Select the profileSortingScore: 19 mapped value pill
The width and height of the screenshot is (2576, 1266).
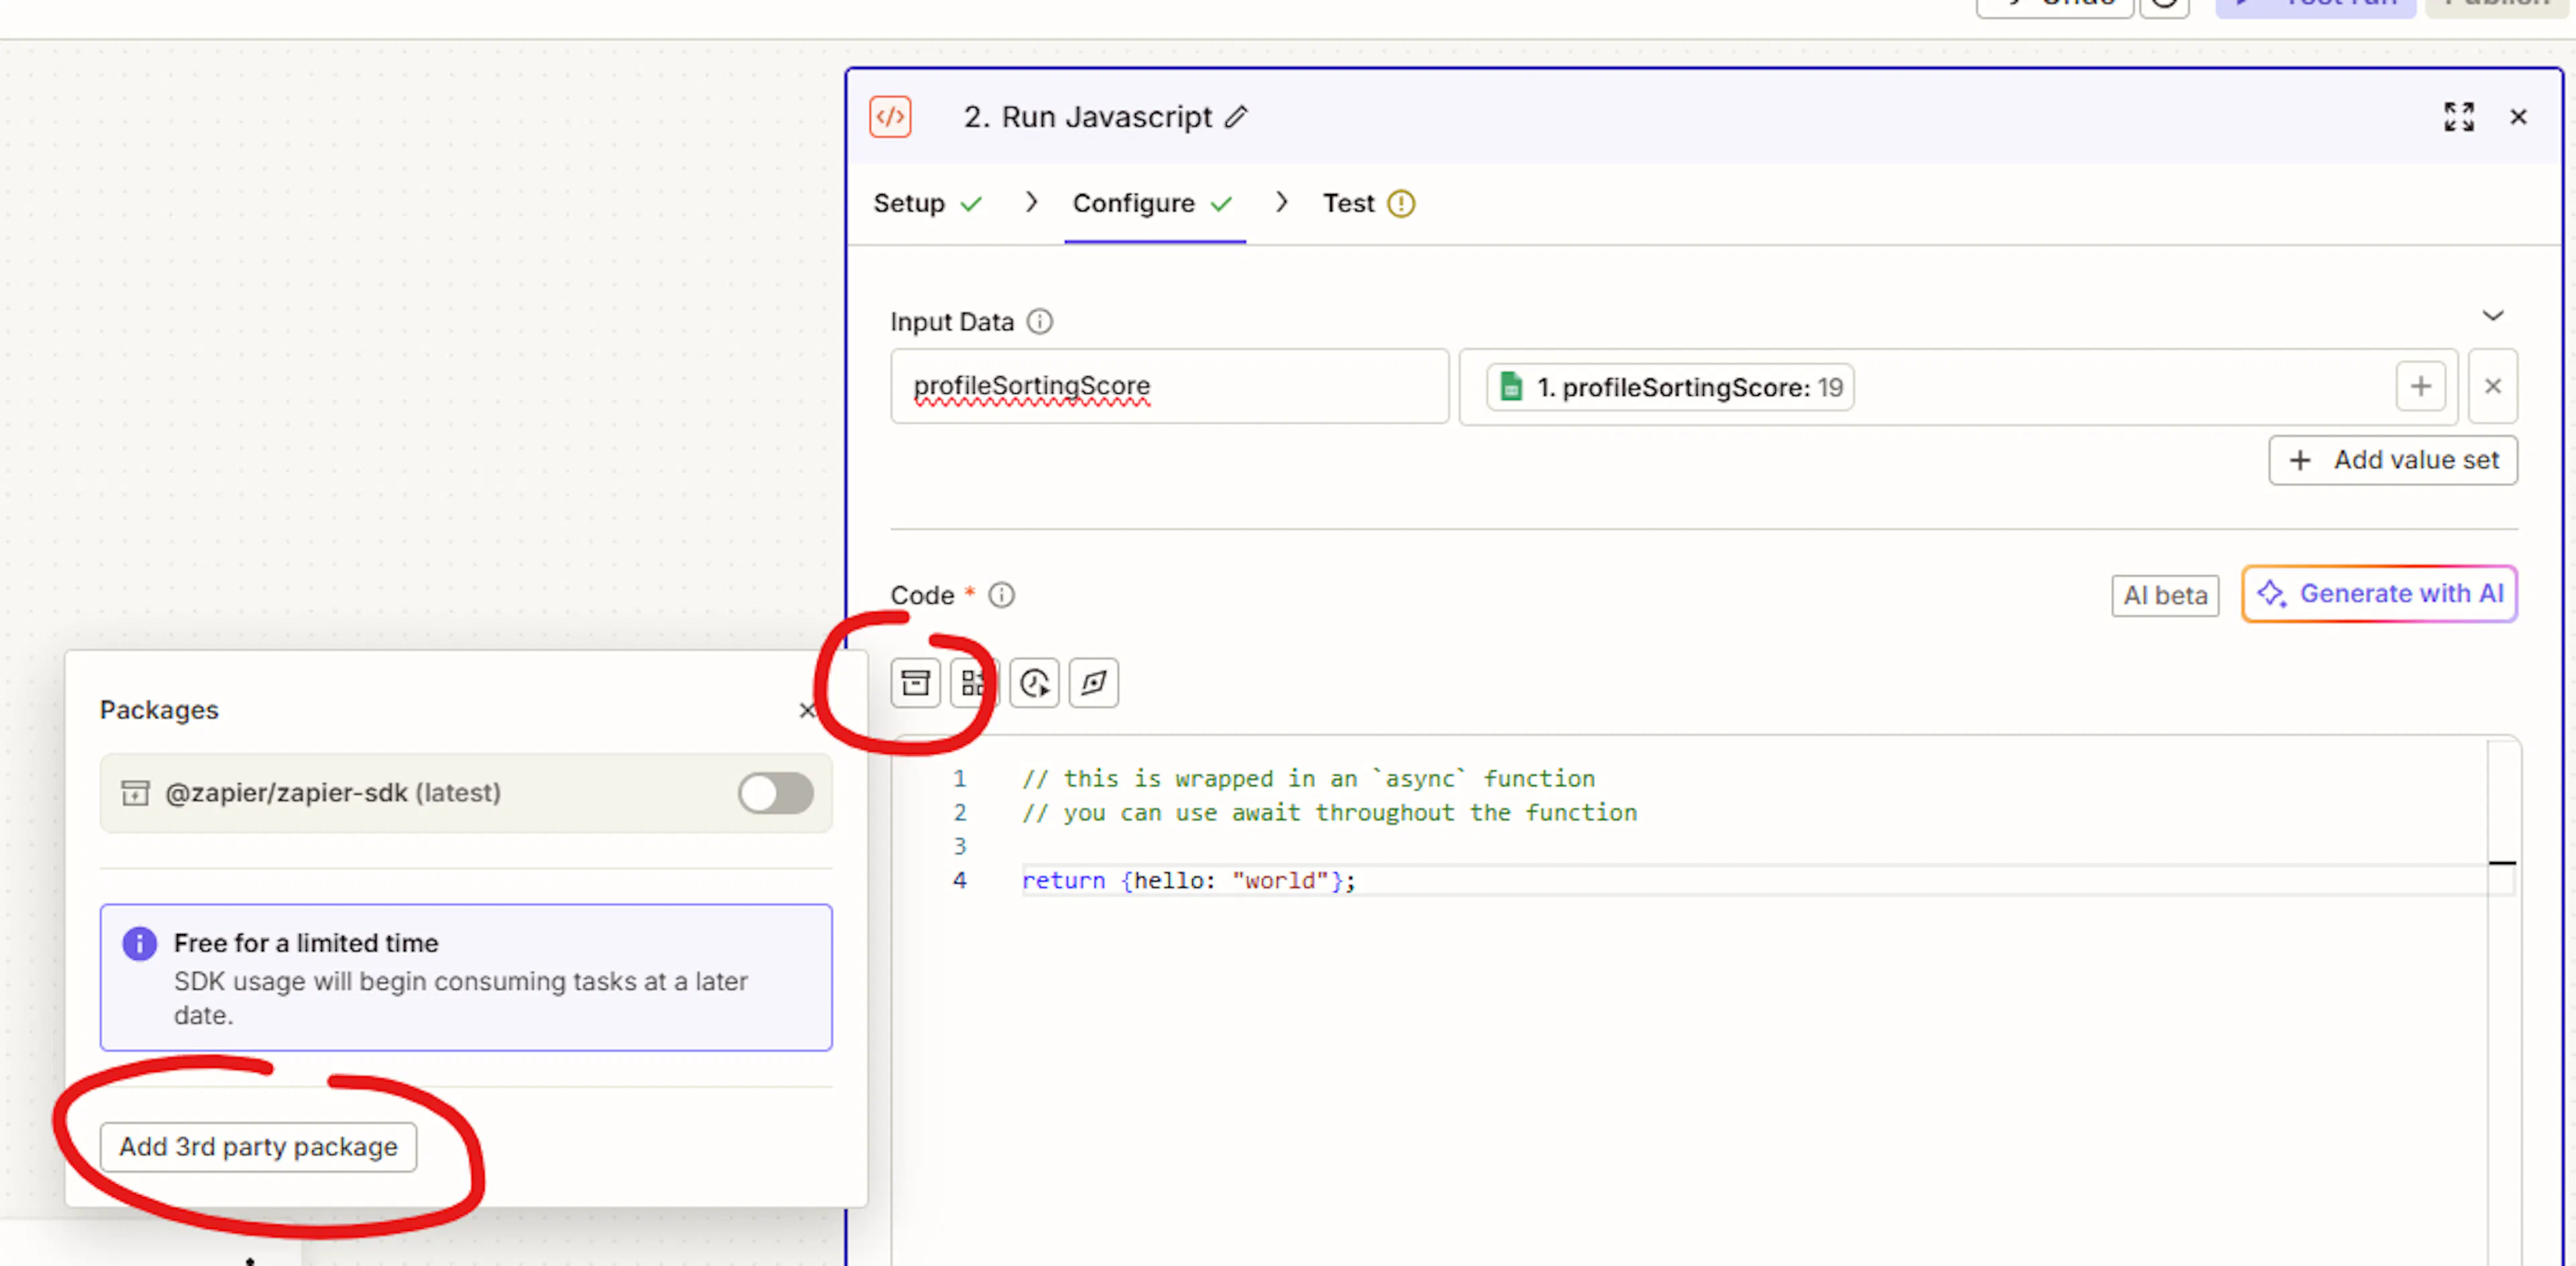pos(1670,387)
